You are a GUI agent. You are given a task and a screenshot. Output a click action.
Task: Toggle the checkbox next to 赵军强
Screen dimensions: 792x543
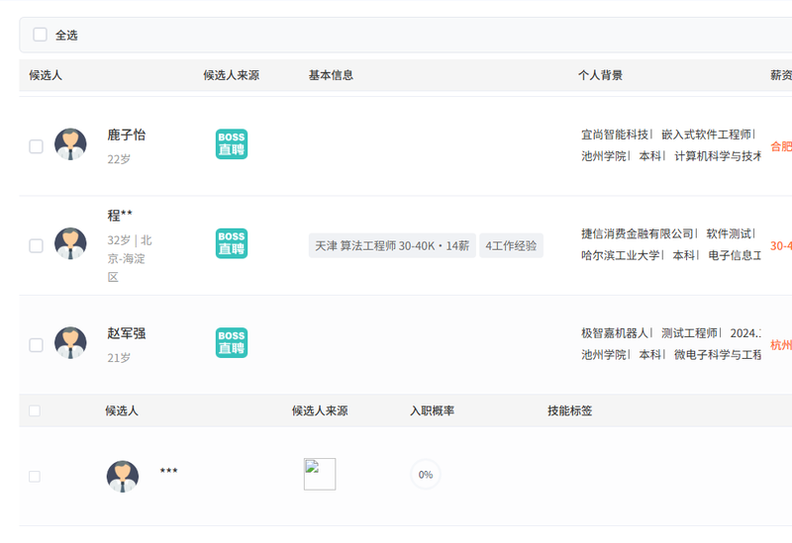(36, 345)
